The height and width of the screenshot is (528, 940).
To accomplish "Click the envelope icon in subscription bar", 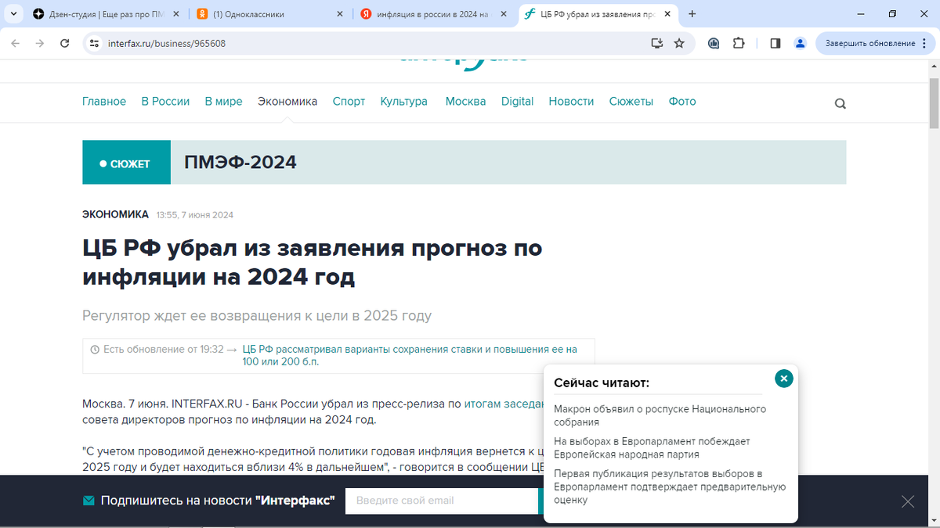I will click(89, 501).
